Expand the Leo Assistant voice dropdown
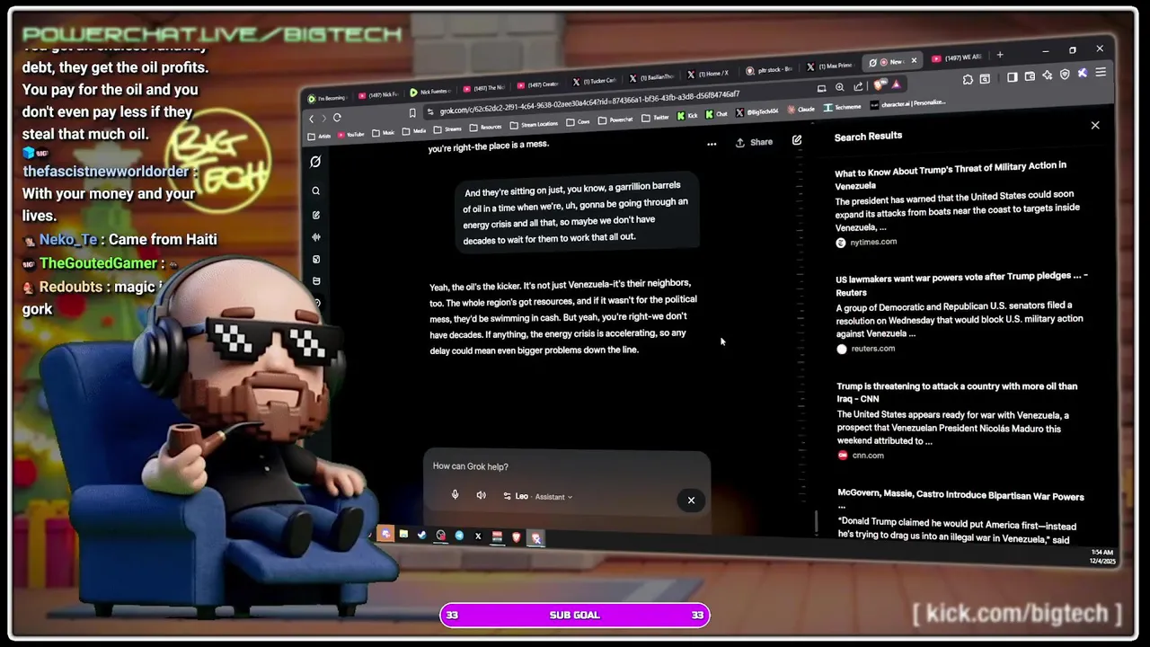Screen dimensions: 1150x647 pos(537,496)
